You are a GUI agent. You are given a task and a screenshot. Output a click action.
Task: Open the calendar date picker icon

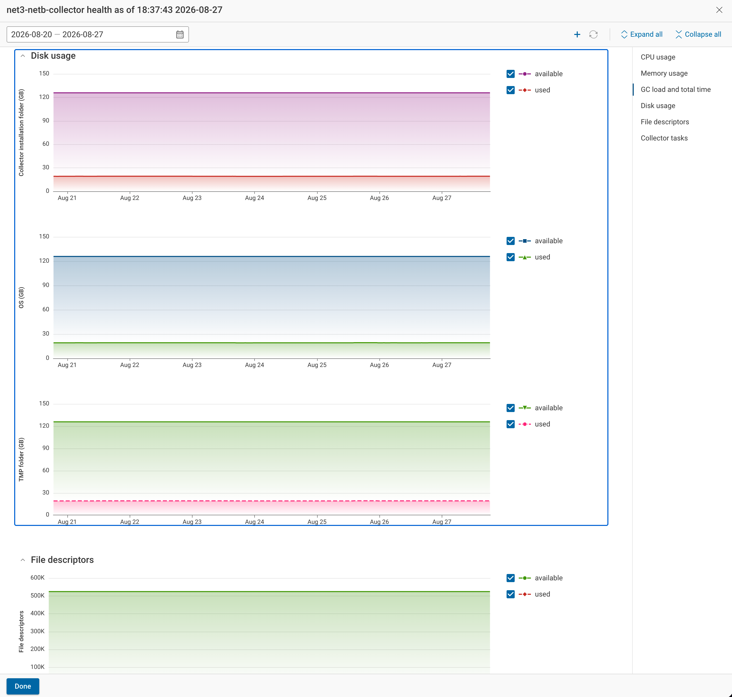tap(180, 35)
